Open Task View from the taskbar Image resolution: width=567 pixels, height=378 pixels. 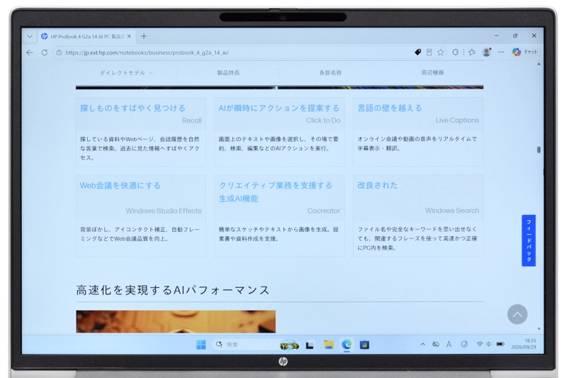pos(310,345)
